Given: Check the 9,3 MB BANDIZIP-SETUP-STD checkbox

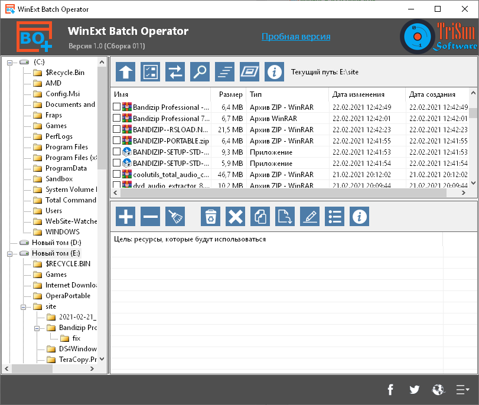Looking at the screenshot, I should (116, 152).
